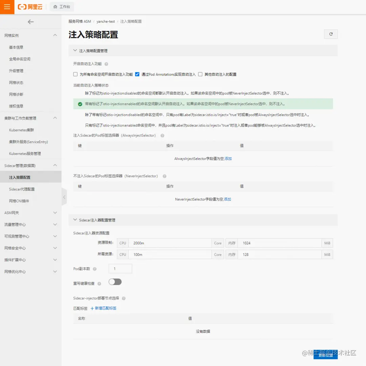Open 升级管理 in sidebar
Image resolution: width=366 pixels, height=366 pixels.
16,71
